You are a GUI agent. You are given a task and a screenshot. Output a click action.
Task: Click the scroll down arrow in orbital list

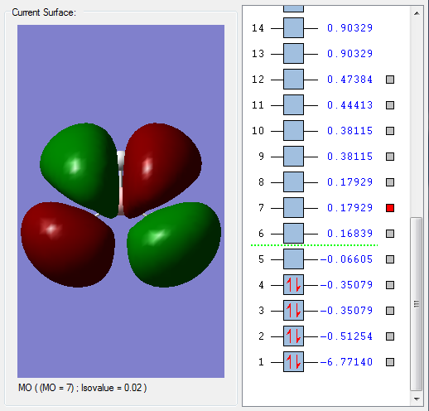[417, 399]
